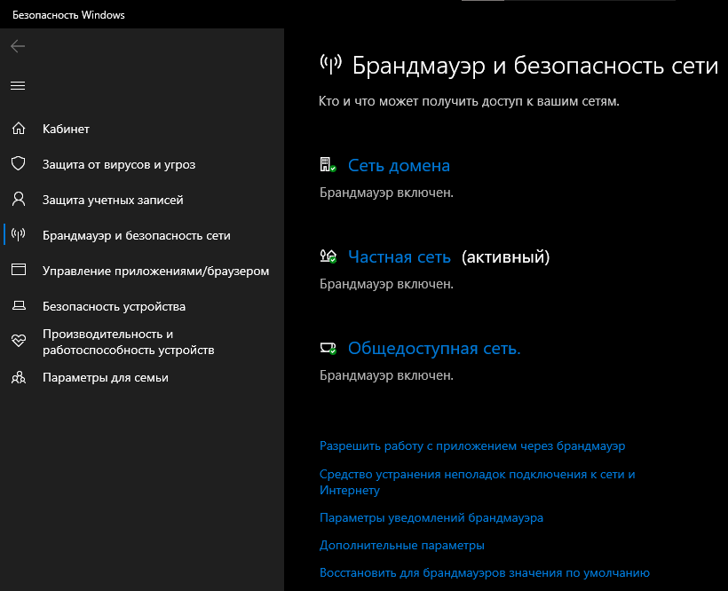Click the heart icon for device performance
Image resolution: width=728 pixels, height=591 pixels.
[x=19, y=341]
